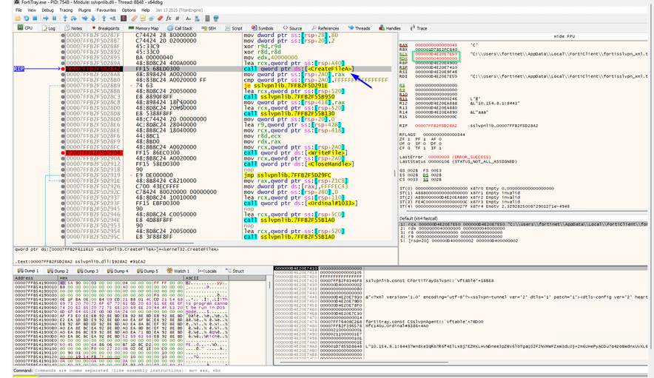
Task: Switch to the Dump 2 tab
Action: point(62,271)
